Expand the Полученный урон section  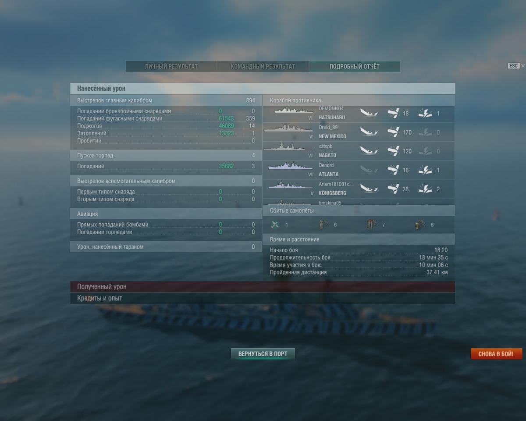coord(263,286)
